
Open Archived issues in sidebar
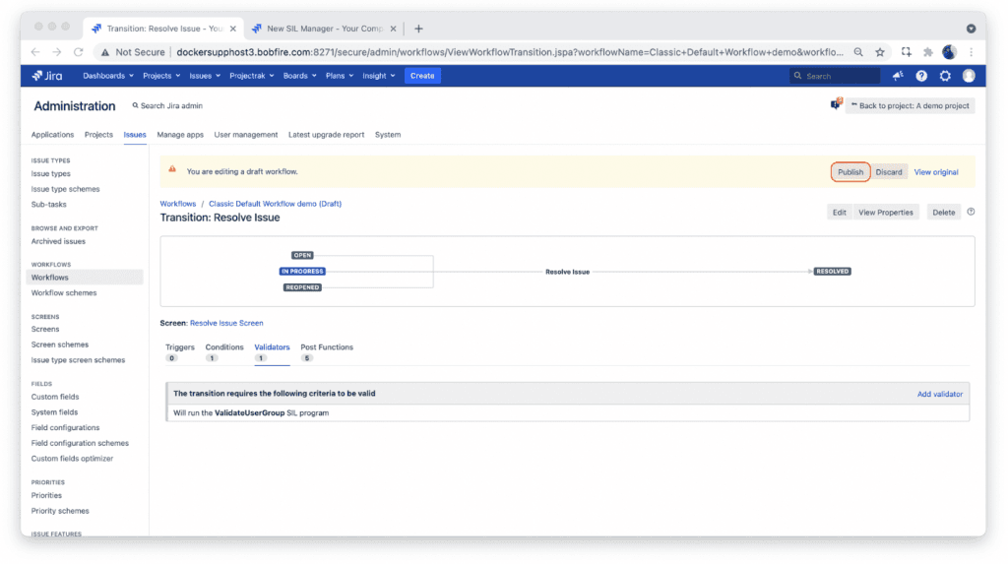[58, 241]
